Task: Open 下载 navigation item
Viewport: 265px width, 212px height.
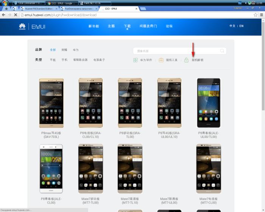Action: (127, 26)
